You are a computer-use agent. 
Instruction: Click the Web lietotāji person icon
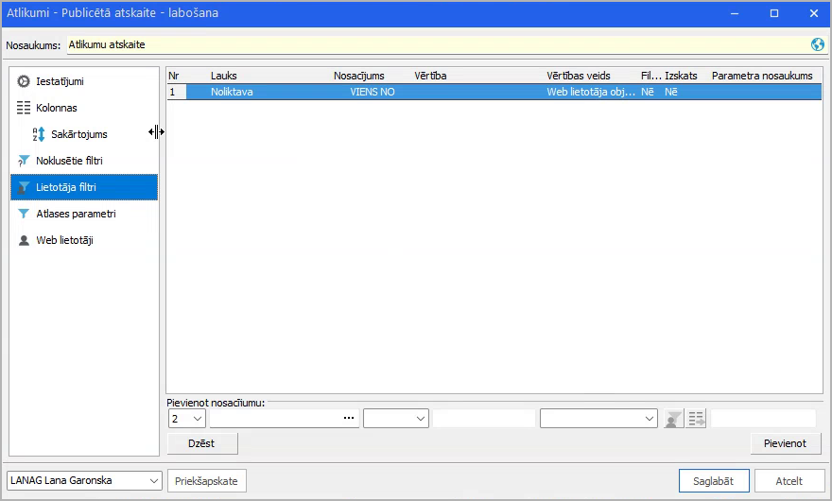24,240
